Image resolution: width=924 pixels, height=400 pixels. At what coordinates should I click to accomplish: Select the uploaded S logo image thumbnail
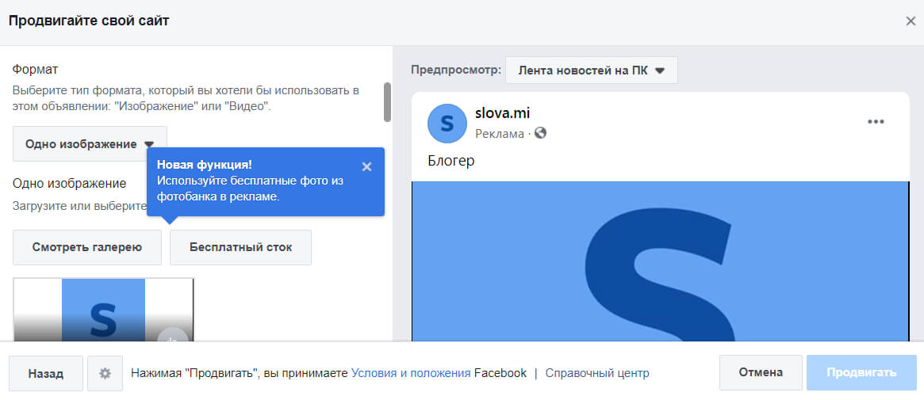(103, 310)
